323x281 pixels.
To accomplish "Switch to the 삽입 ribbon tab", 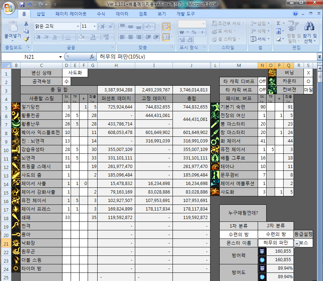I will pos(41,14).
